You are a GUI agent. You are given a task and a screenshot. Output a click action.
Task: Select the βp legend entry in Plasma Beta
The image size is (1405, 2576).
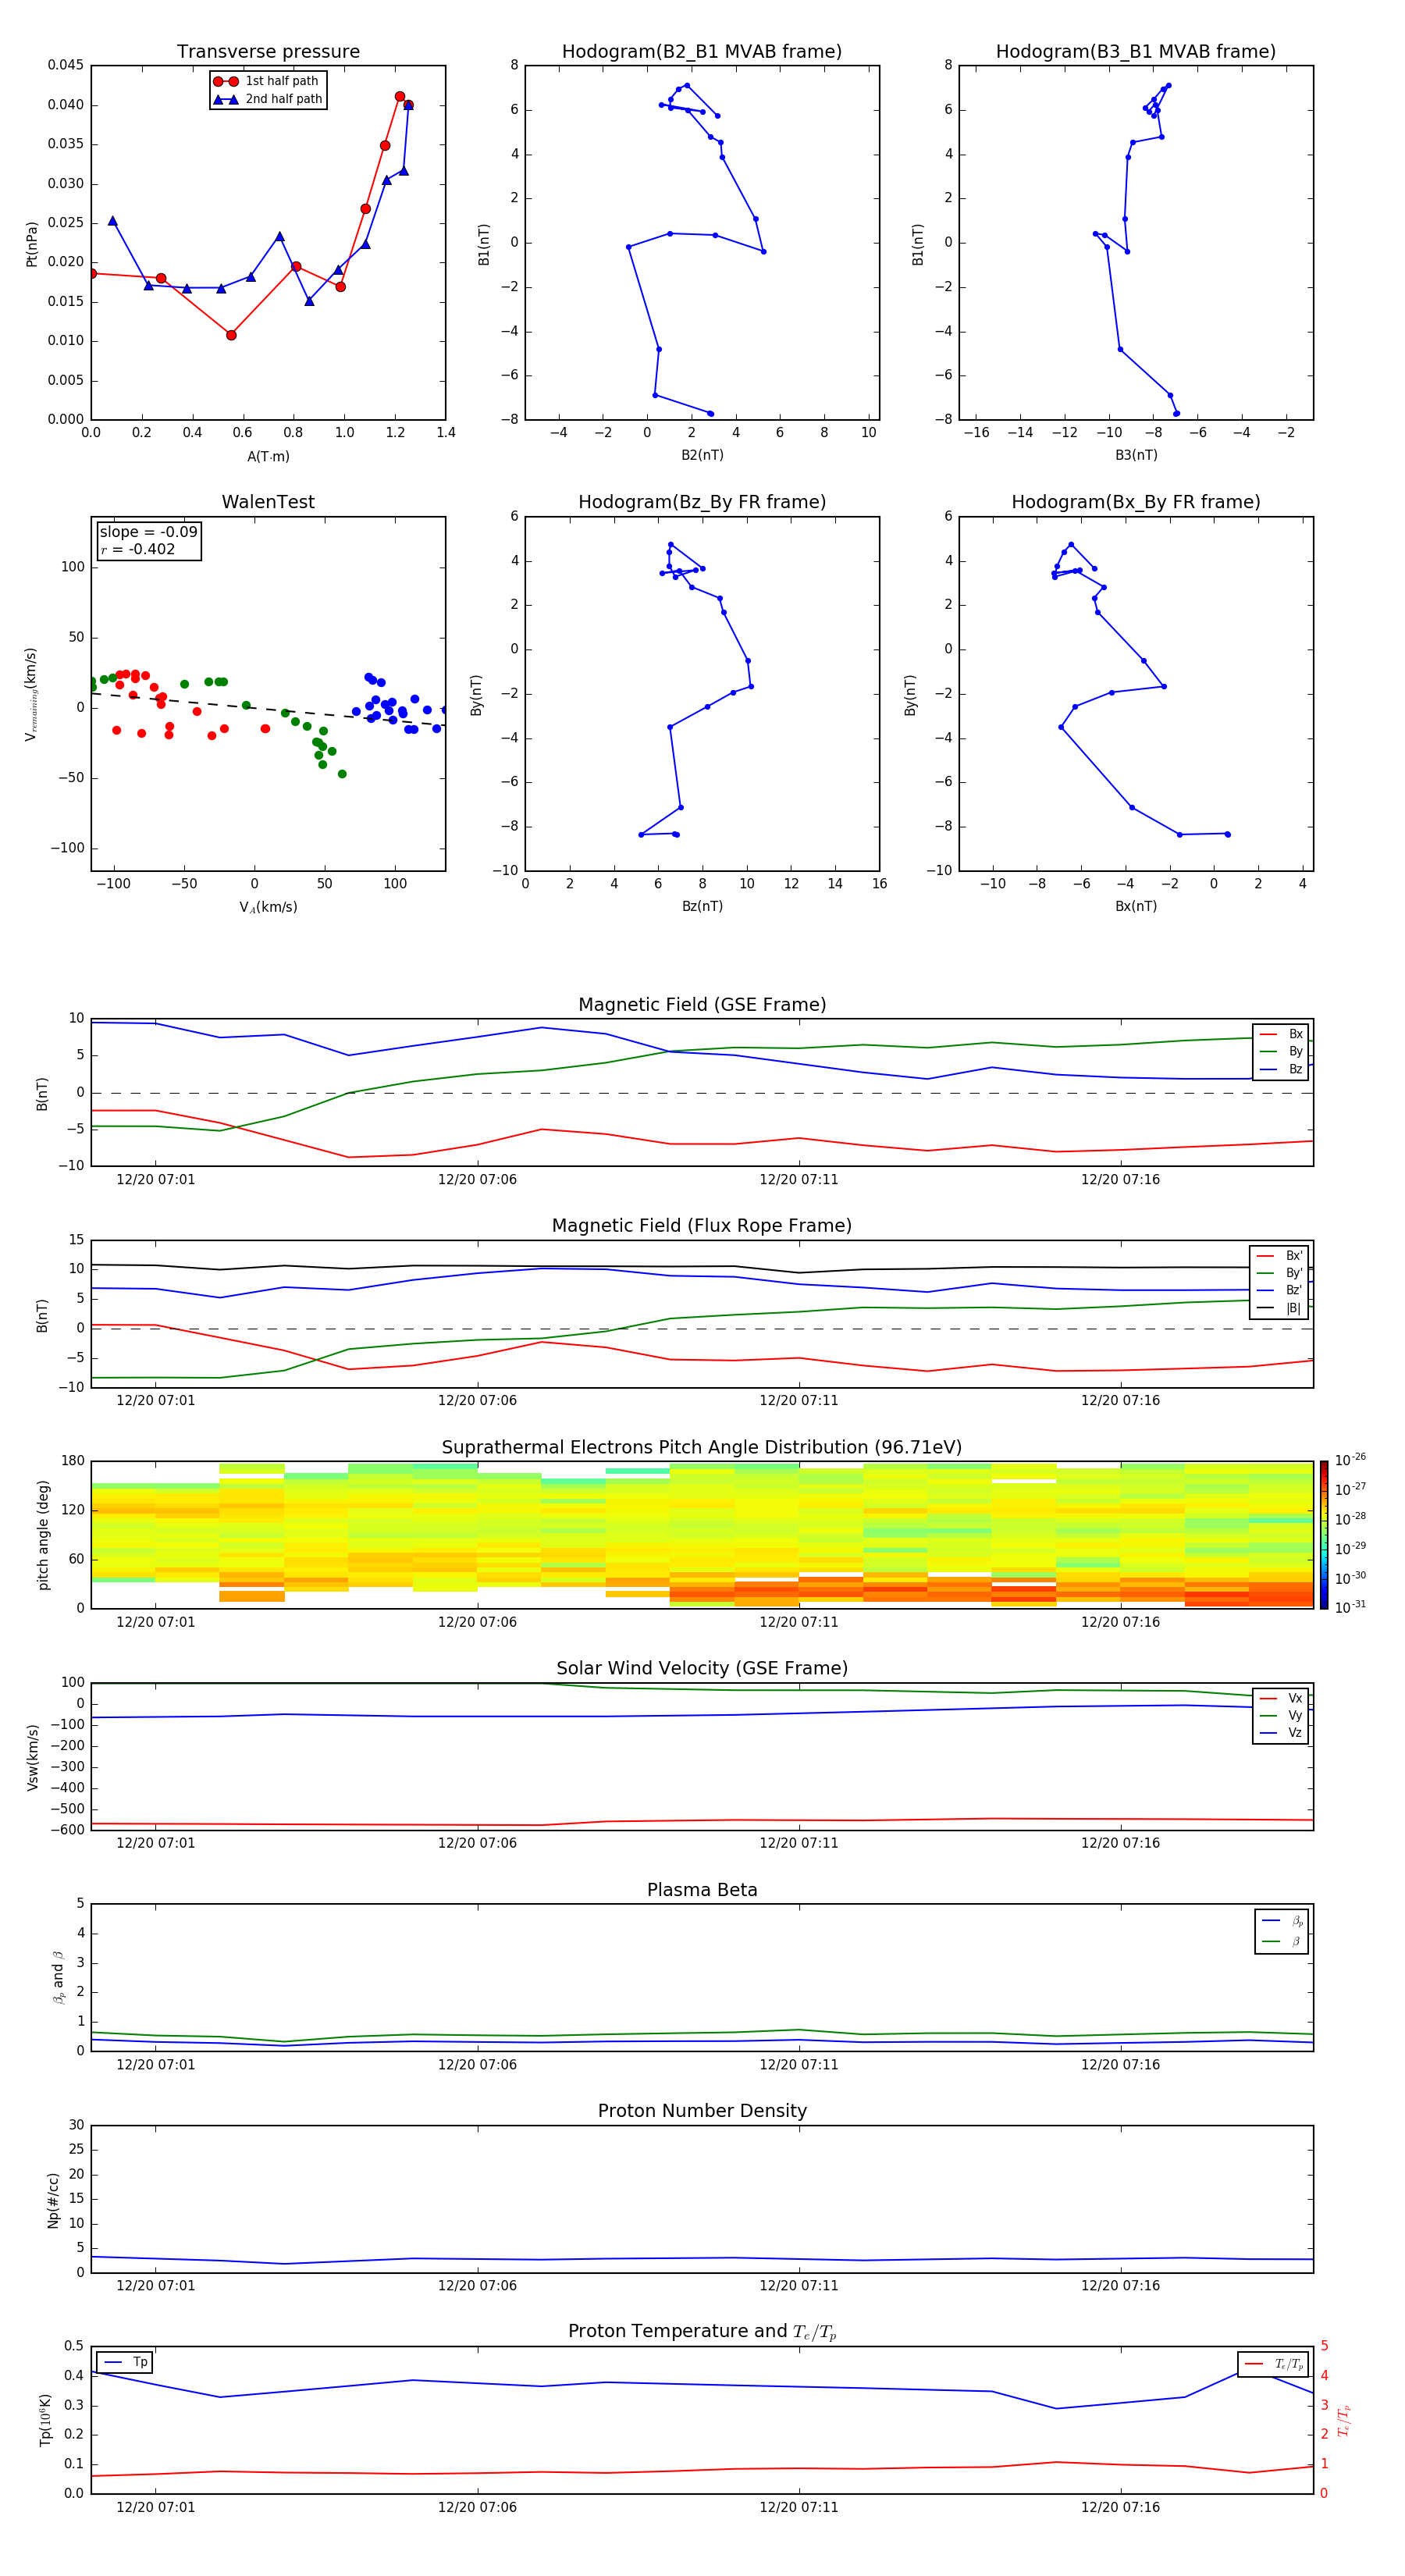(x=1282, y=1921)
